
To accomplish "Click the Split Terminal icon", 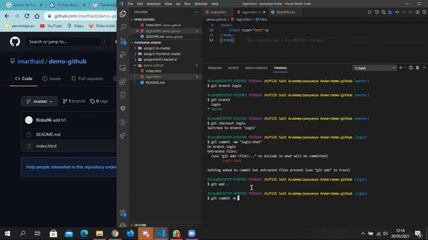I will (411, 68).
